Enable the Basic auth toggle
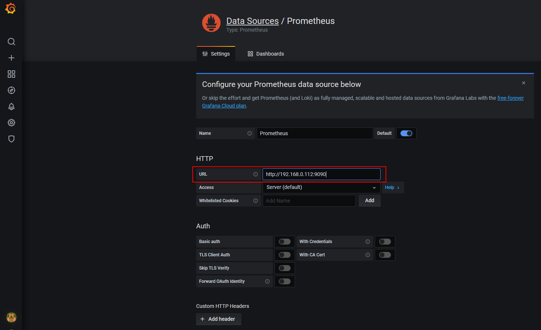Image resolution: width=541 pixels, height=330 pixels. click(x=285, y=242)
